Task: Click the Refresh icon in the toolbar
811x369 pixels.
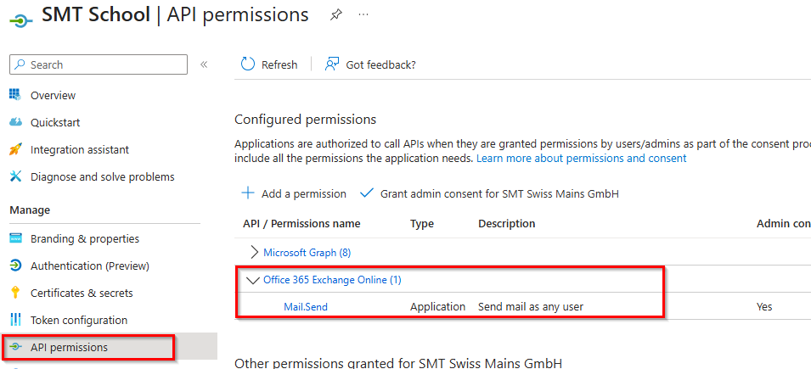Action: click(248, 64)
